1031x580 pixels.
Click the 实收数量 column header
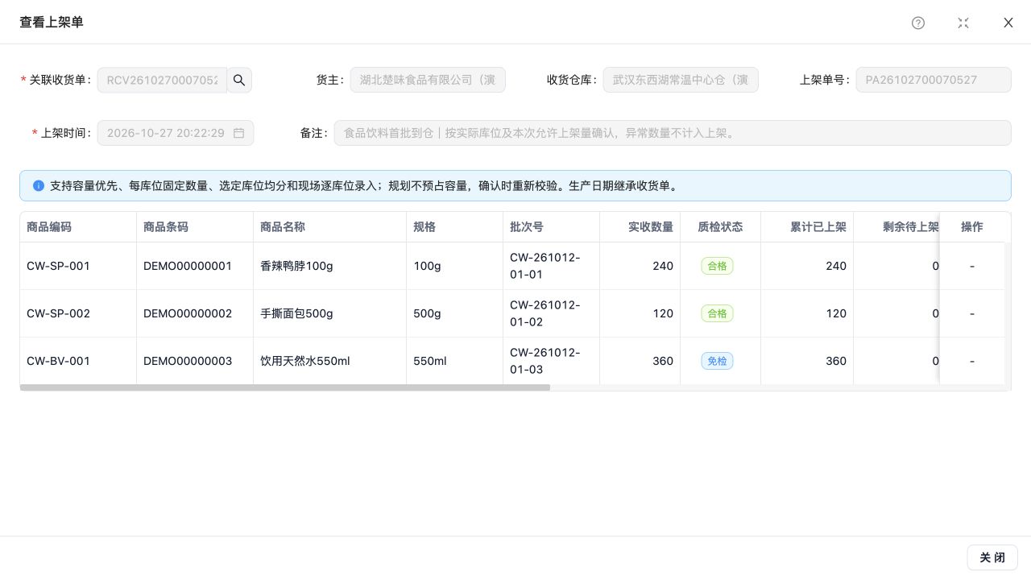[x=640, y=227]
